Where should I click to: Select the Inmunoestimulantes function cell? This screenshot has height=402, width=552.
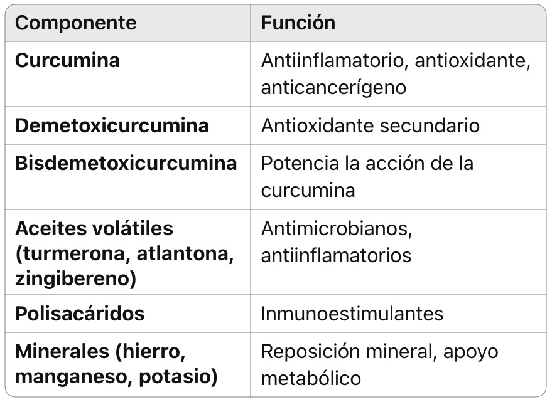(x=352, y=314)
